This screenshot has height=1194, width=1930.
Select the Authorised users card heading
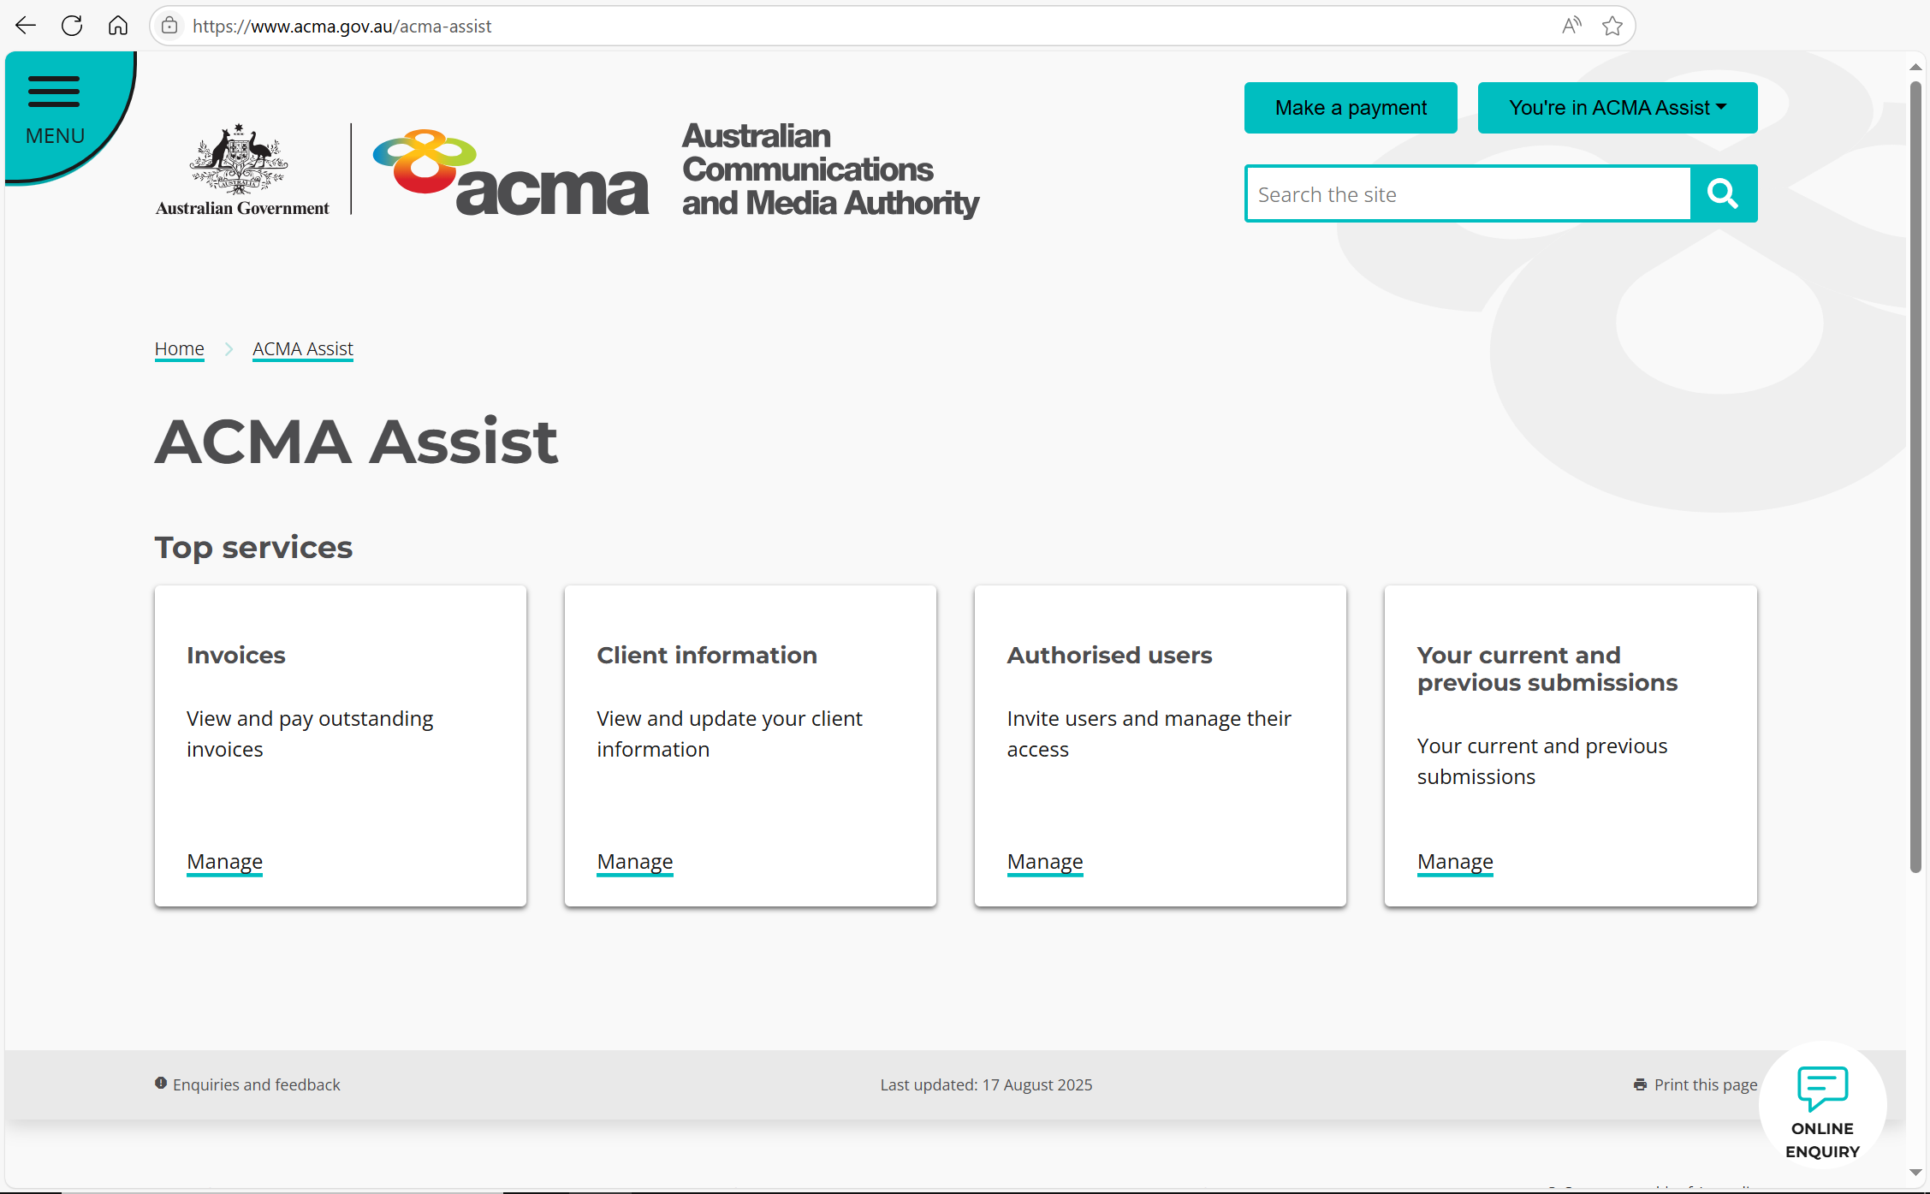pos(1110,655)
